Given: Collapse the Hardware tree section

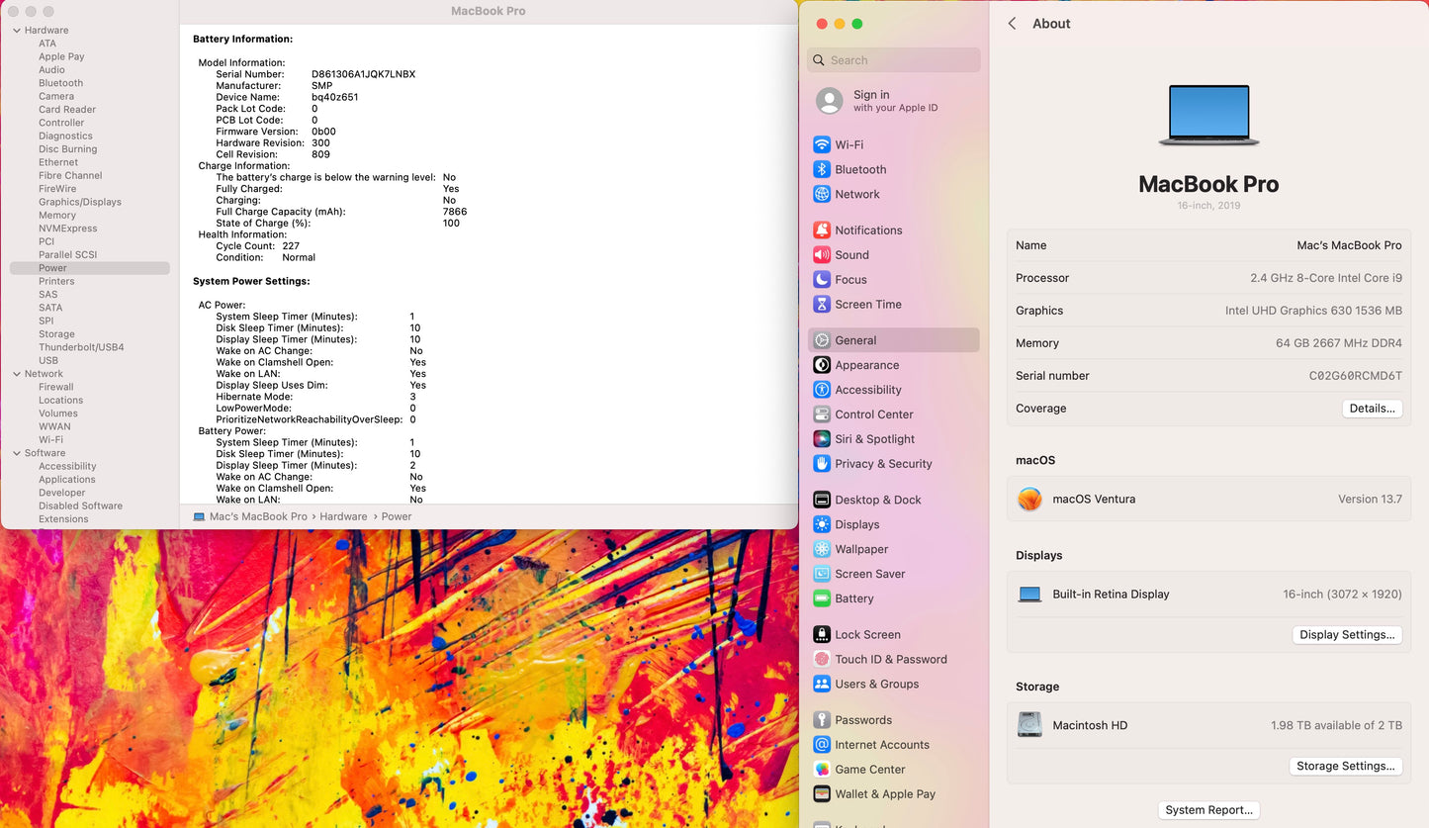Looking at the screenshot, I should point(16,31).
